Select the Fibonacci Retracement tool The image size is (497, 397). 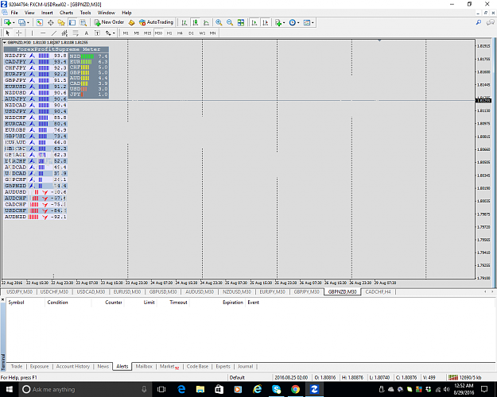point(76,33)
